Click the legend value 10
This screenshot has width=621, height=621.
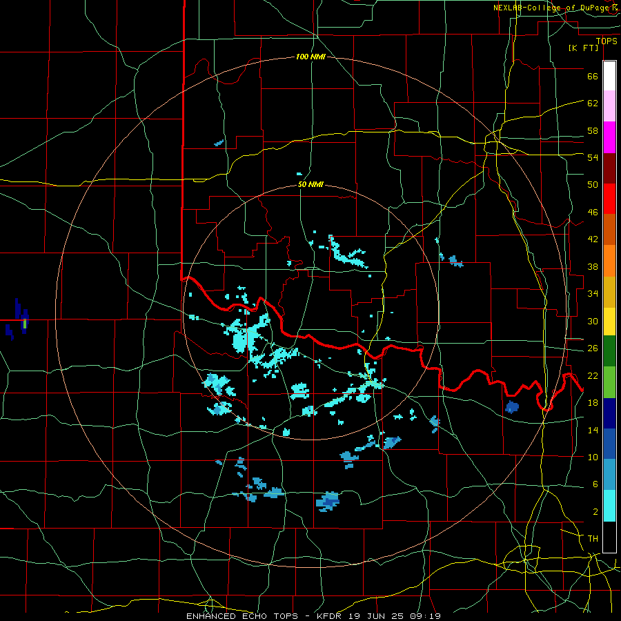[593, 457]
